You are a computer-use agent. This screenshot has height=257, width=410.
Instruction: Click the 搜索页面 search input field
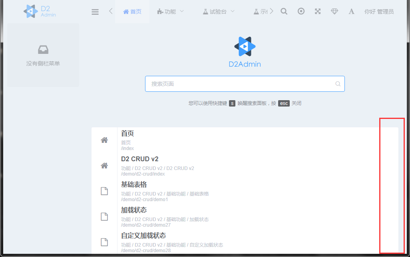pos(245,84)
